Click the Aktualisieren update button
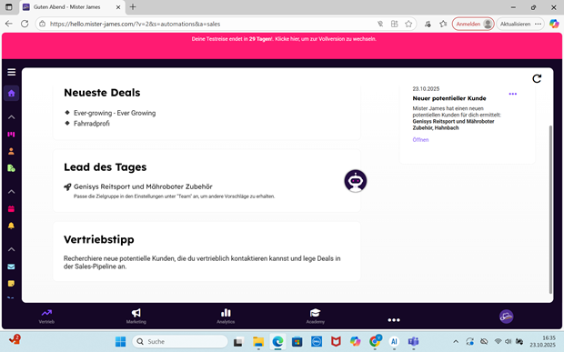 point(515,24)
